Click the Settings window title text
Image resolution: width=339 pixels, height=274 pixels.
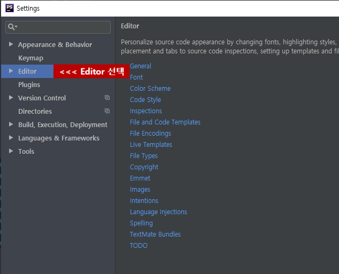tap(28, 9)
